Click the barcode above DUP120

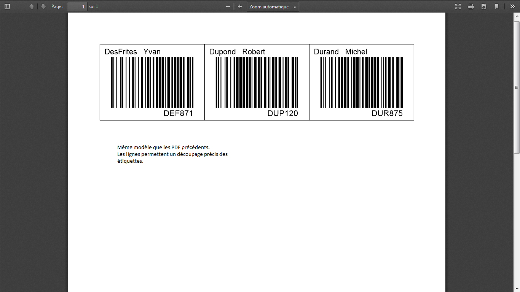coord(257,83)
